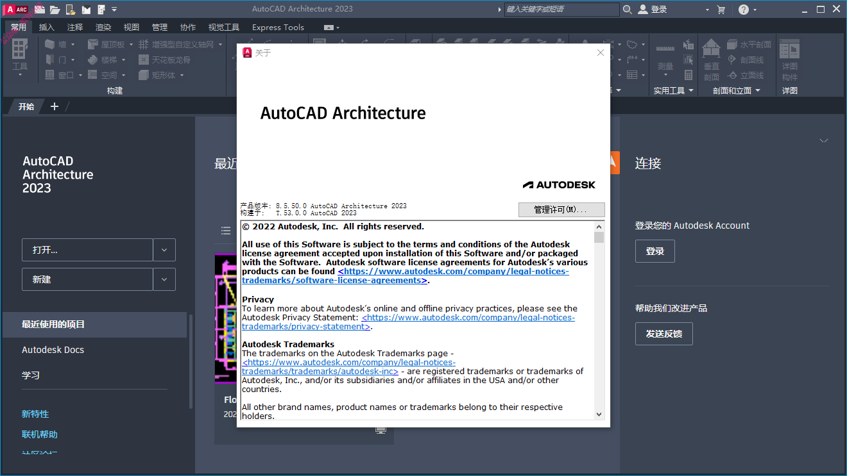Expand the Quick Access toolbar customize arrow
Screen dimensions: 847x476
[114, 10]
